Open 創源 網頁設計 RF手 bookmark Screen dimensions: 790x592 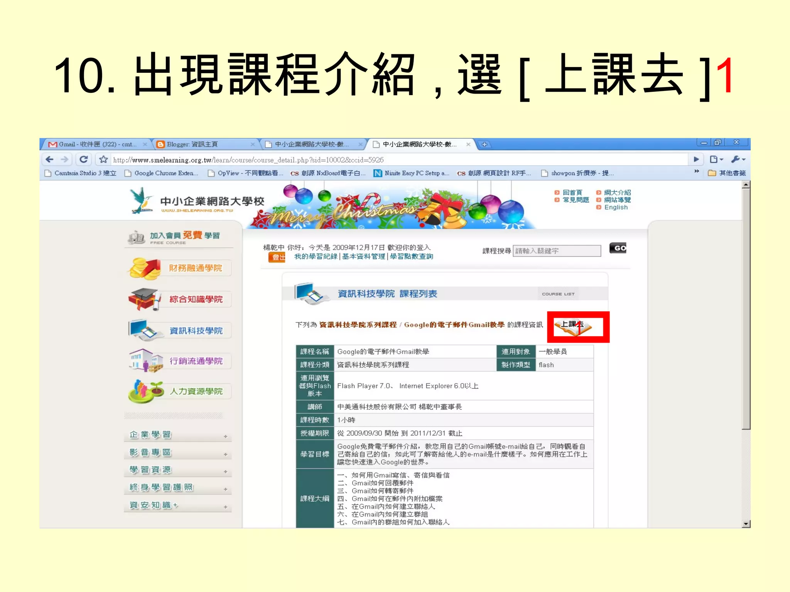(x=494, y=173)
